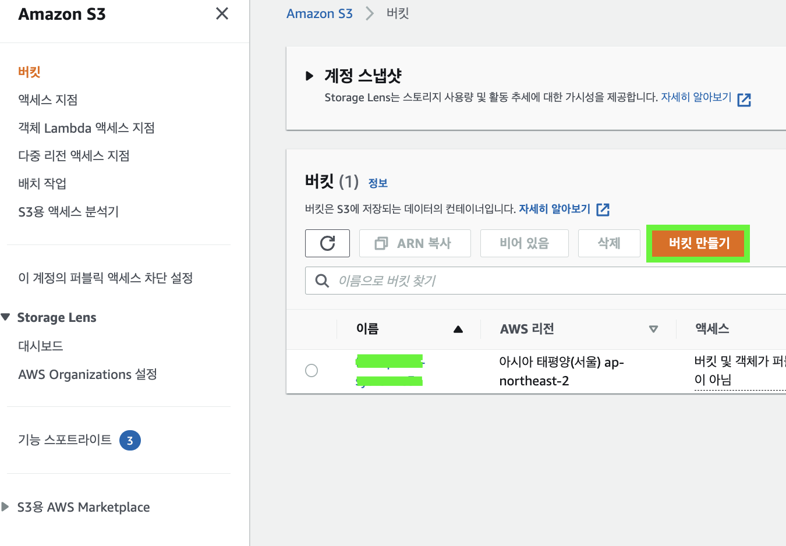Click the 버킷 및 객체가 퍼블릭이 아님 cell
786x546 pixels.
(x=740, y=371)
